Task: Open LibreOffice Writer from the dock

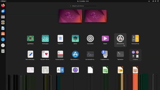Action: (x=3, y=28)
